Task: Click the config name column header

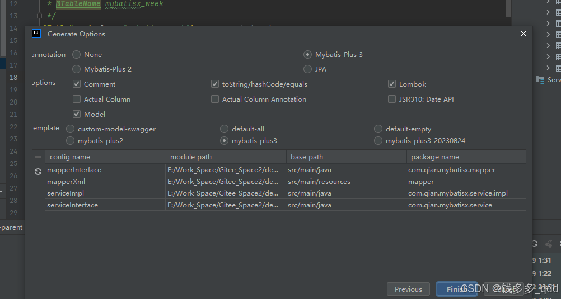Action: pyautogui.click(x=106, y=157)
